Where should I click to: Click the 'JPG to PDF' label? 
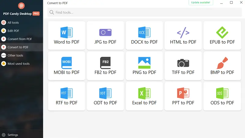click(105, 42)
